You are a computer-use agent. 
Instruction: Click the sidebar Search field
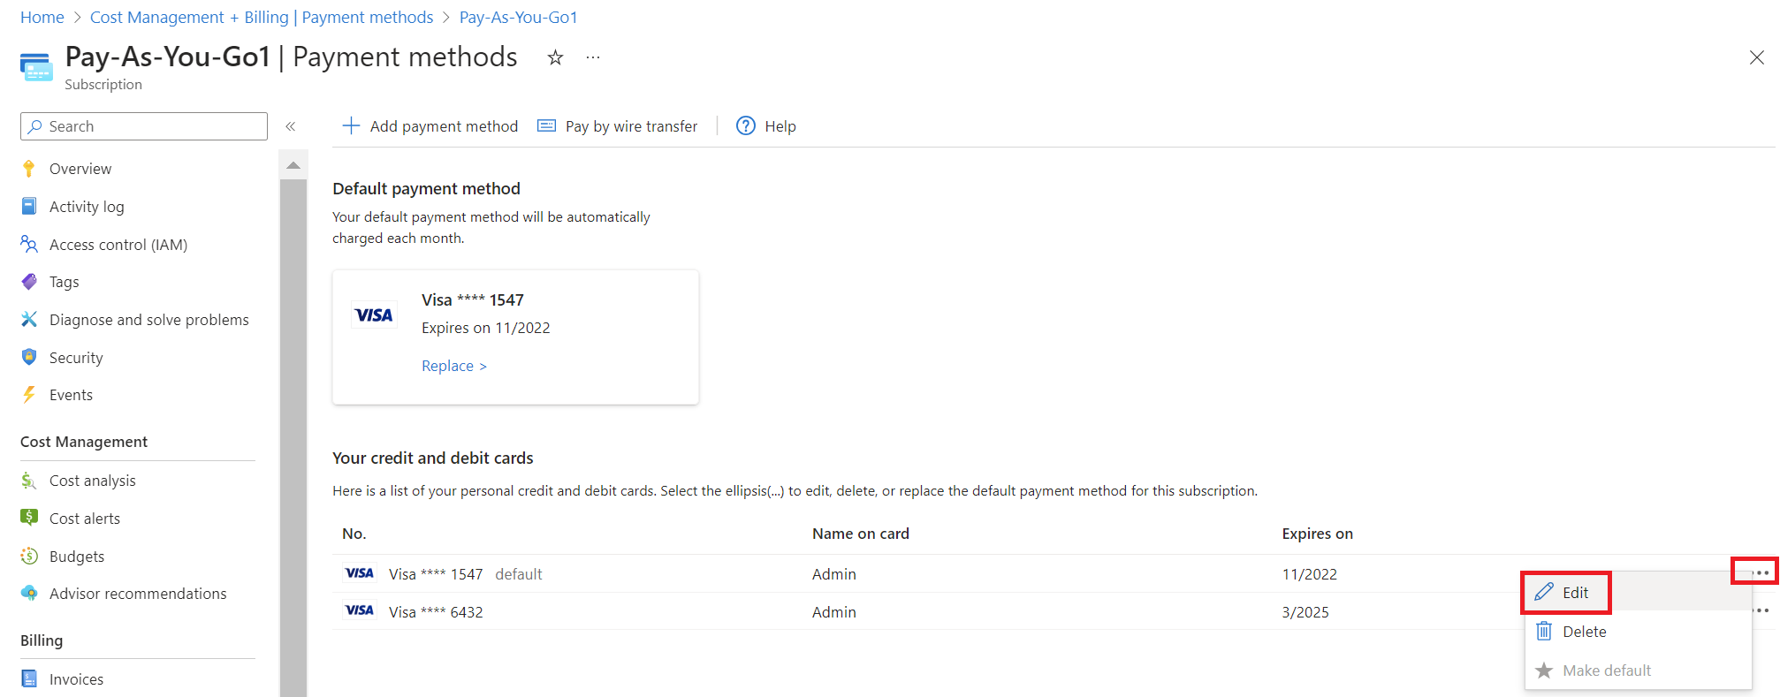coord(144,126)
